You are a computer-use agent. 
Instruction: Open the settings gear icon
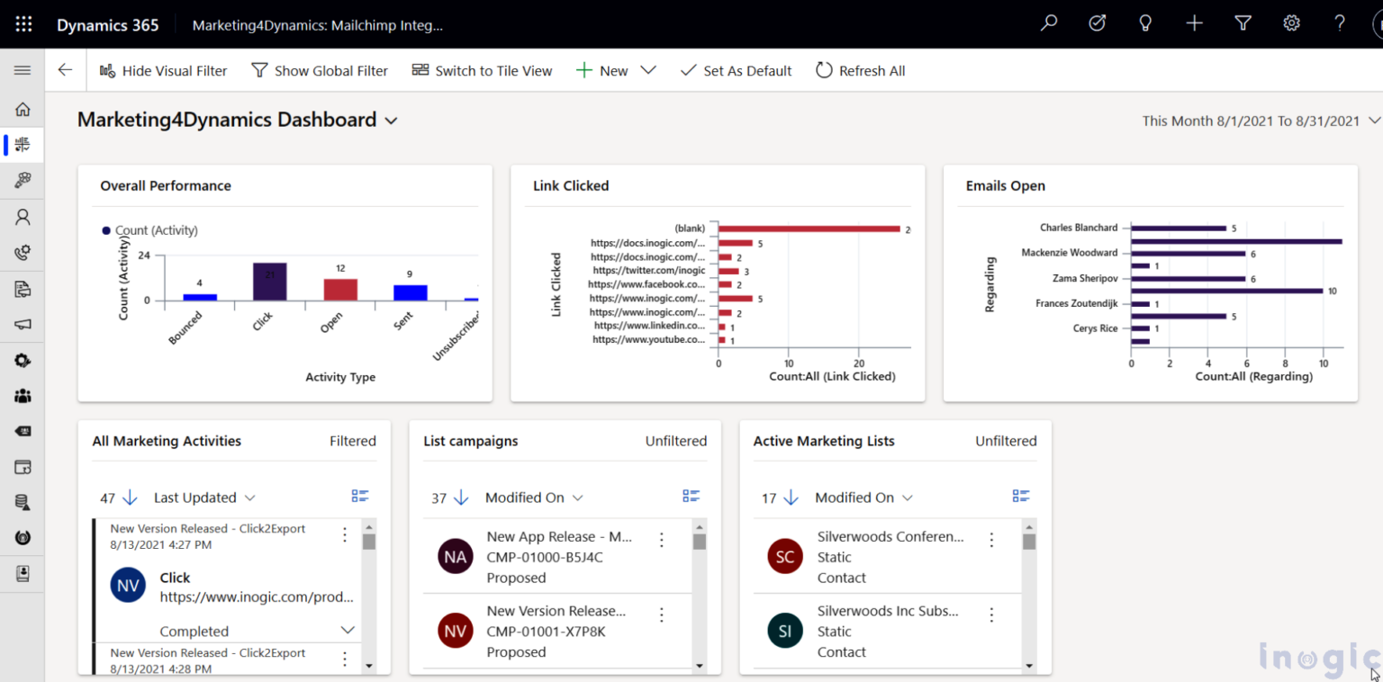pos(1291,23)
